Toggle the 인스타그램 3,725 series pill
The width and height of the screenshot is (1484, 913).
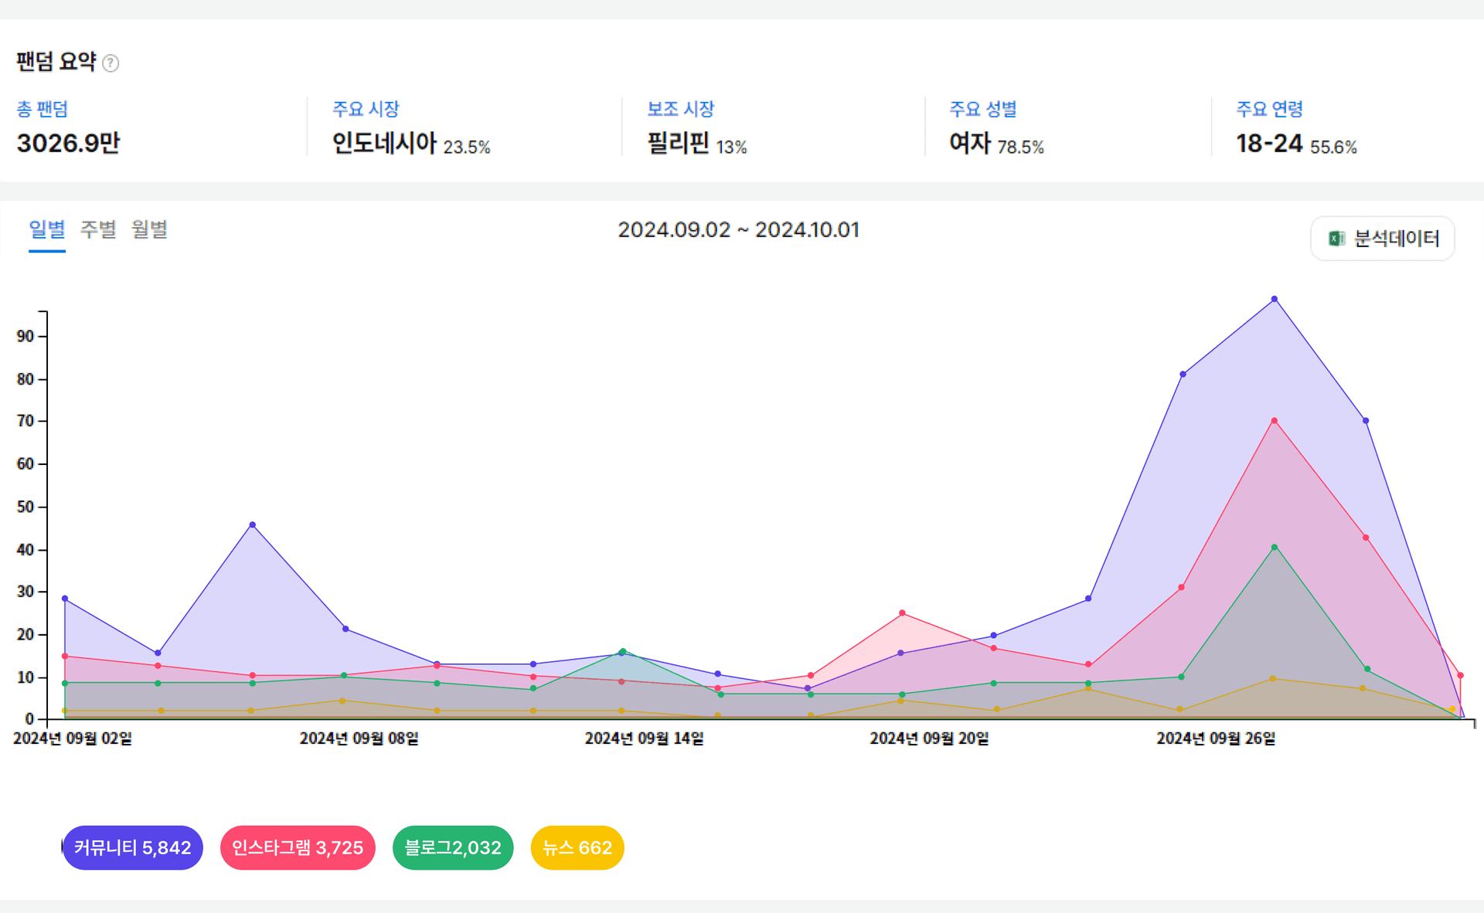click(298, 847)
